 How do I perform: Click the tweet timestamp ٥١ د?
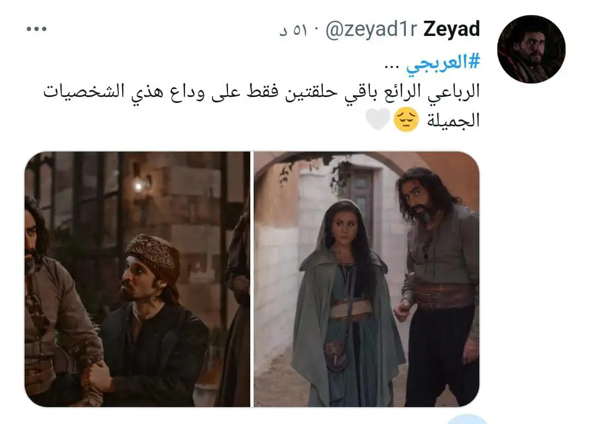(293, 31)
